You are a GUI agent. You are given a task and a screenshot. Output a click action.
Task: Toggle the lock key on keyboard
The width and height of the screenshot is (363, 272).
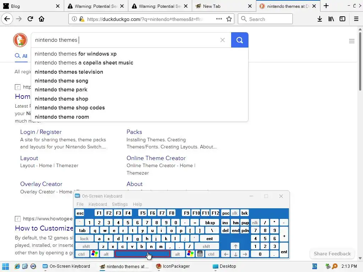84,238
